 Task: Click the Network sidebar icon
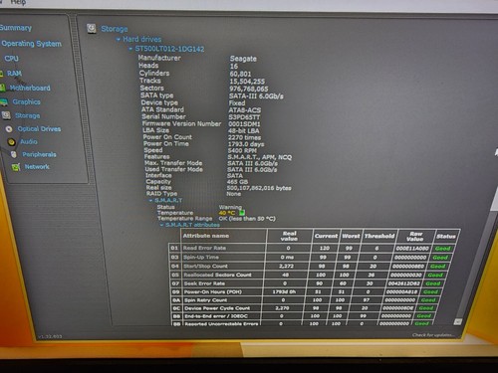(16, 167)
